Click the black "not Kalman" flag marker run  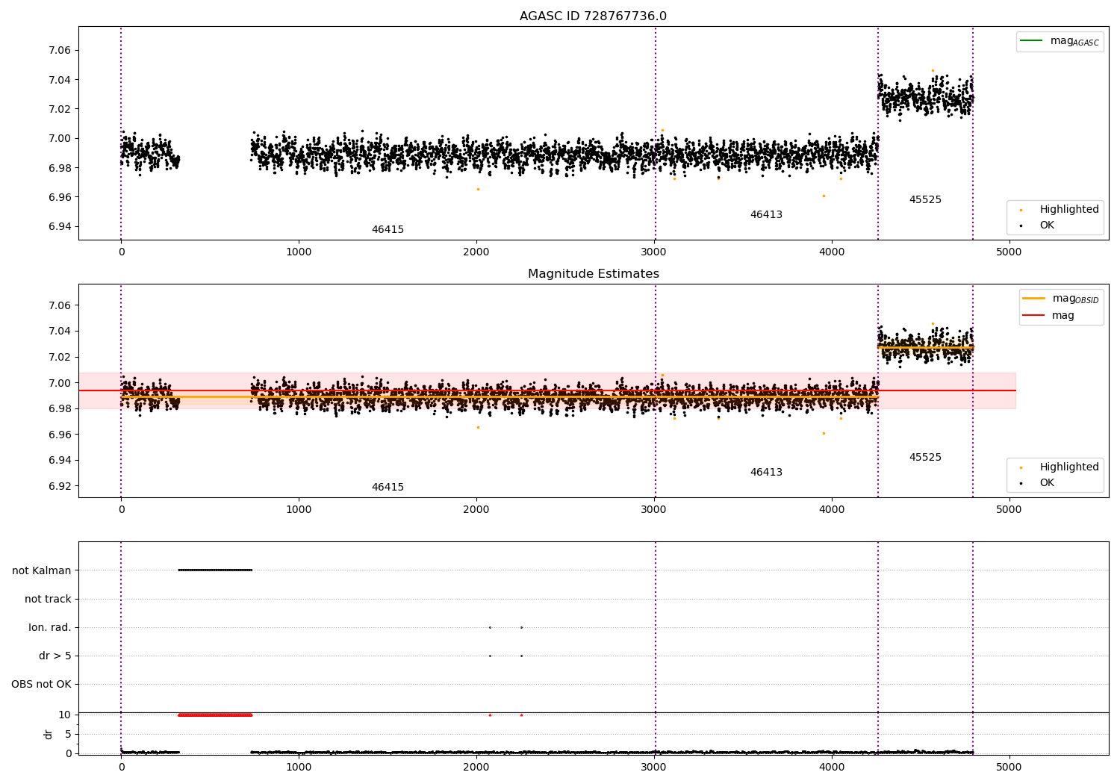(x=215, y=570)
